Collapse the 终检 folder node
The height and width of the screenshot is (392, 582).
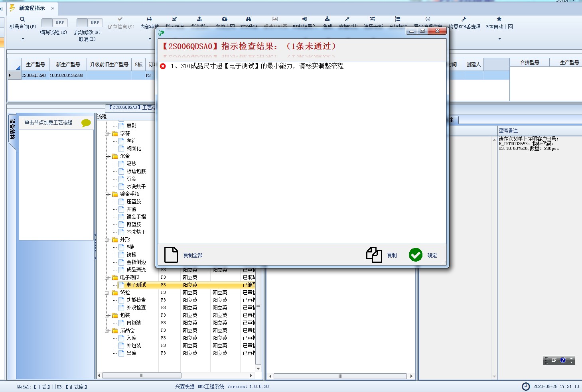pyautogui.click(x=107, y=293)
